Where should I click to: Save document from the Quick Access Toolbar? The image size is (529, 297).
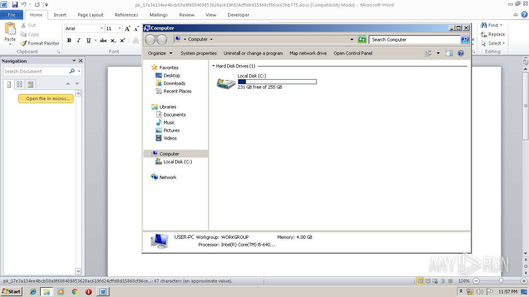point(15,5)
